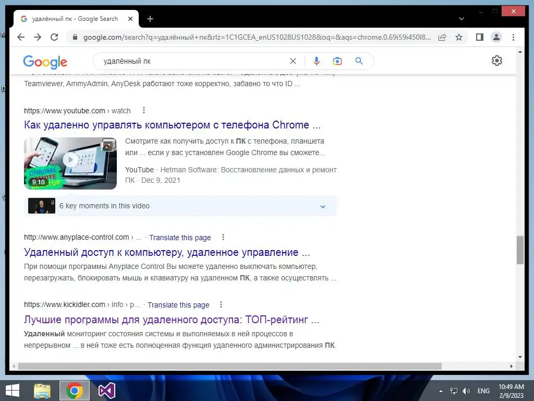Open Visual Studio from the taskbar
The height and width of the screenshot is (401, 534).
pos(107,391)
